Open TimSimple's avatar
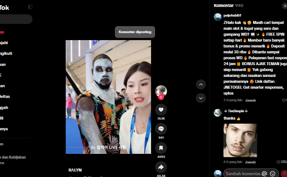This screenshot has height=177, width=287. click(x=218, y=113)
